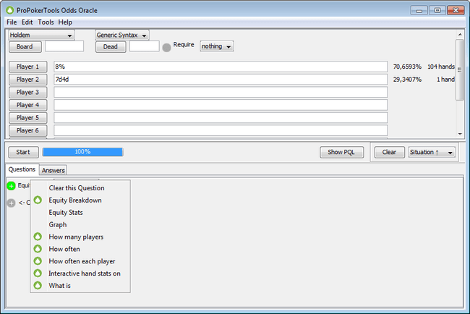Click the green icon beside How many players

click(x=38, y=237)
